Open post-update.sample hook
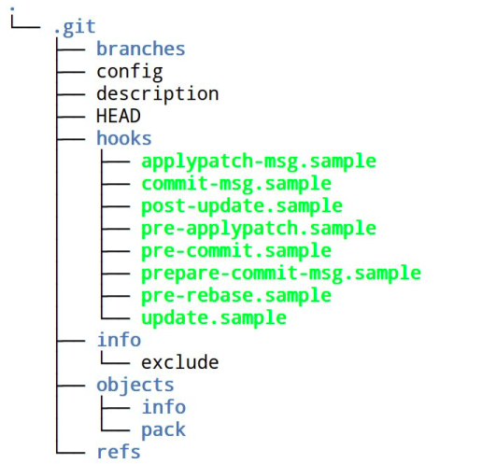482x464 pixels. (242, 206)
